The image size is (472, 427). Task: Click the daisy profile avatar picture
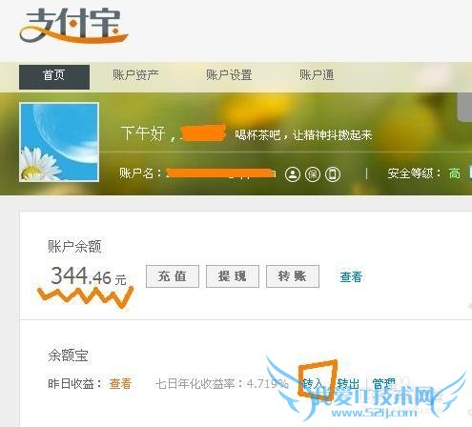click(59, 142)
